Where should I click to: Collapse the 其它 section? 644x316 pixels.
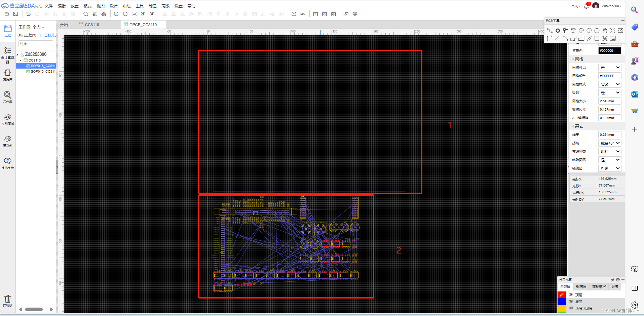click(573, 126)
